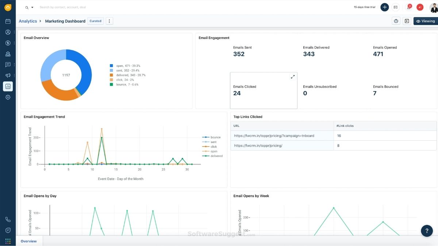438x246 pixels.
Task: Open the notifications bell showing 41 alerts
Action: point(419,7)
